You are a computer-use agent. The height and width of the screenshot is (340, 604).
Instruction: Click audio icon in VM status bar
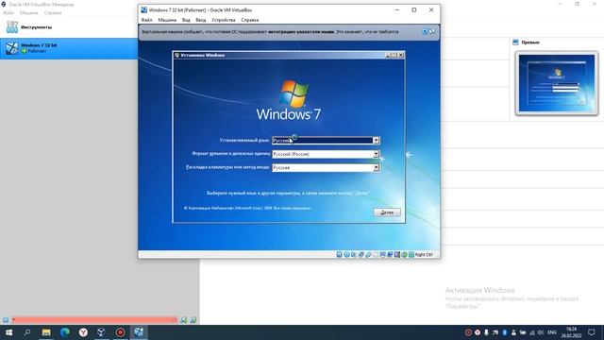pos(354,254)
